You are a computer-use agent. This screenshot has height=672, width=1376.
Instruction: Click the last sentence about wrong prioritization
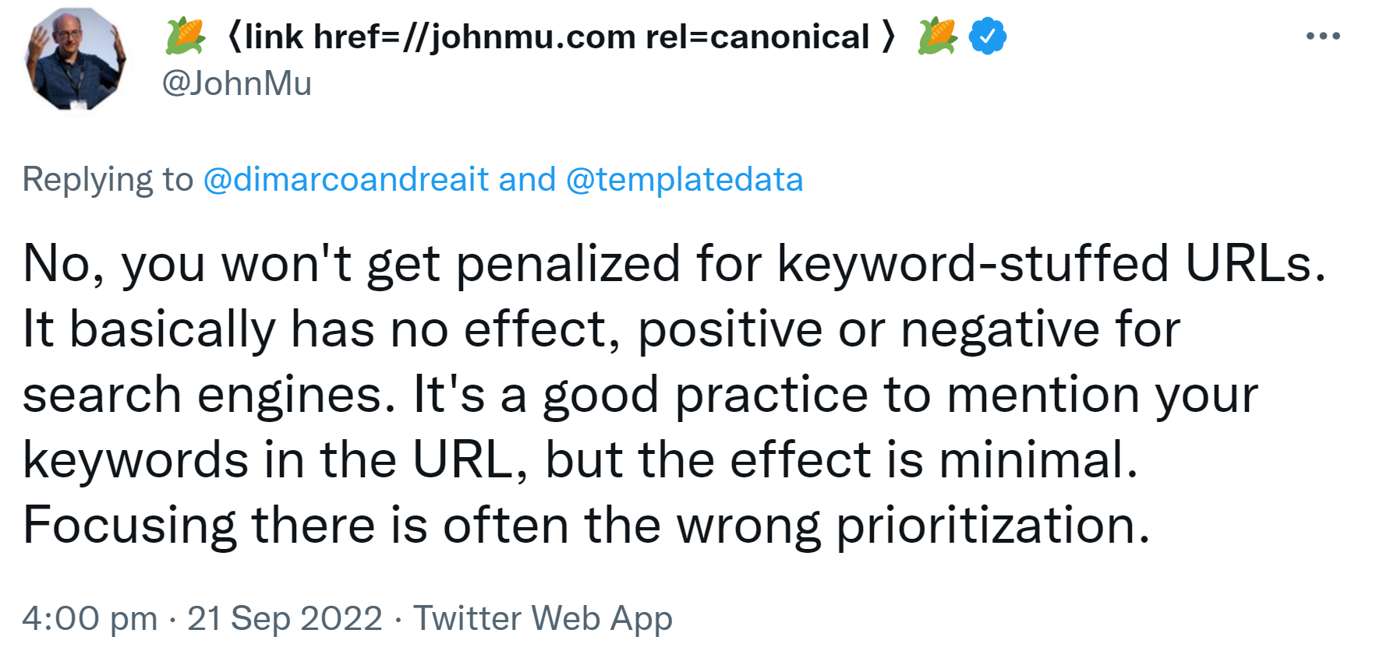click(x=581, y=523)
